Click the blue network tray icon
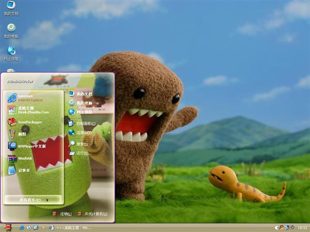The height and width of the screenshot is (232, 310). 287,228
